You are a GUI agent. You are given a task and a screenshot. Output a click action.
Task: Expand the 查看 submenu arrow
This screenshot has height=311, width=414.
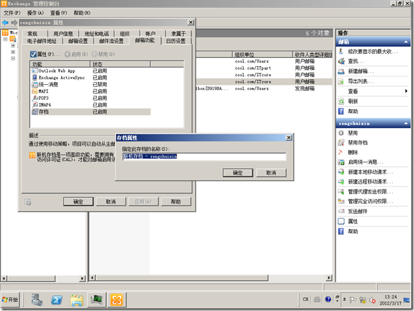tap(406, 91)
